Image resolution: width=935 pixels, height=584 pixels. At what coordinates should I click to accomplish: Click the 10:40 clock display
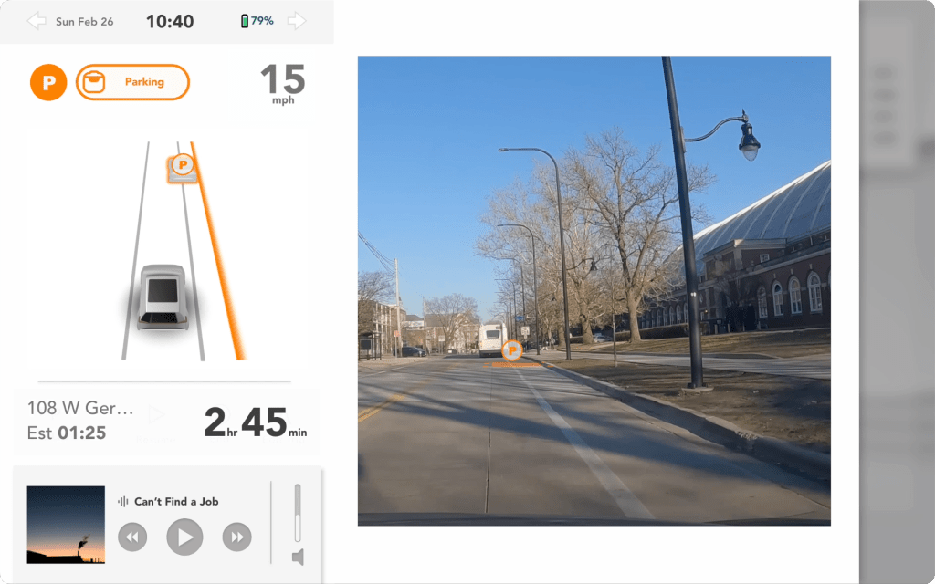(x=170, y=22)
